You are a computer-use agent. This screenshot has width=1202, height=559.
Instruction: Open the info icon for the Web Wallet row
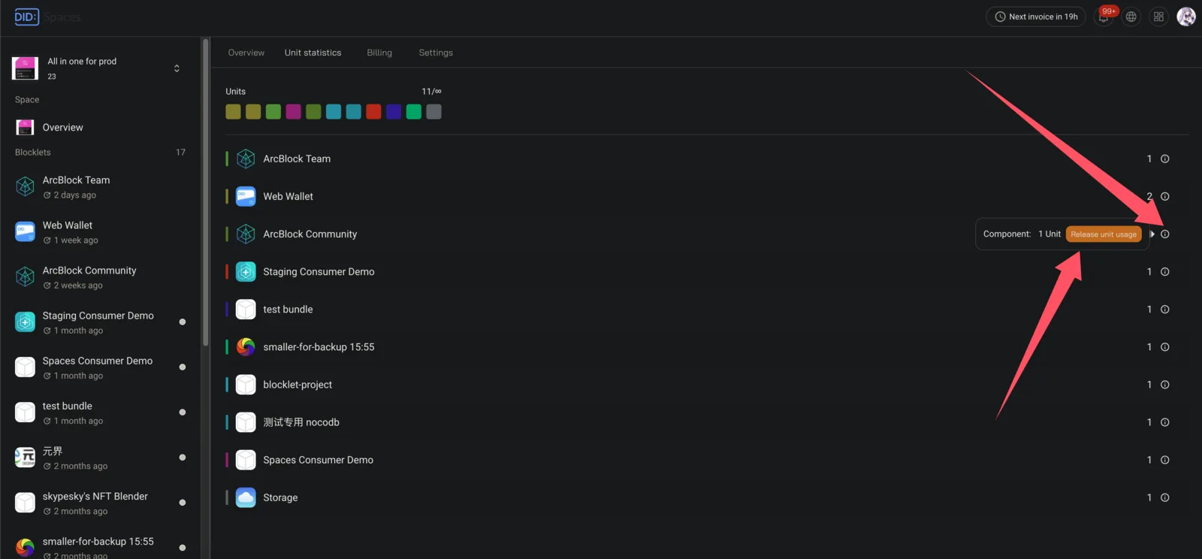click(x=1164, y=196)
